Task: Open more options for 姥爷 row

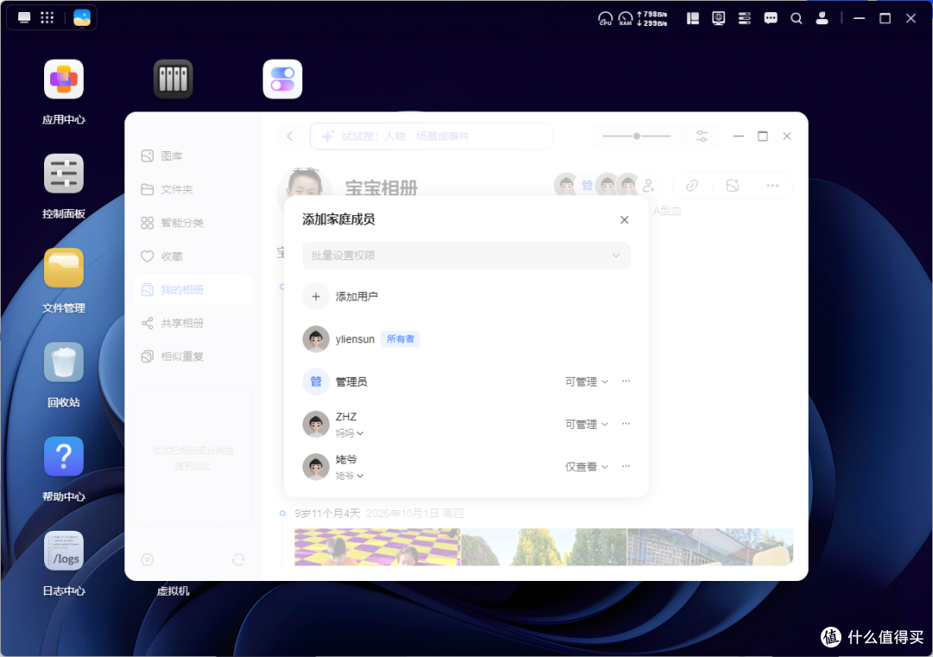Action: tap(626, 467)
